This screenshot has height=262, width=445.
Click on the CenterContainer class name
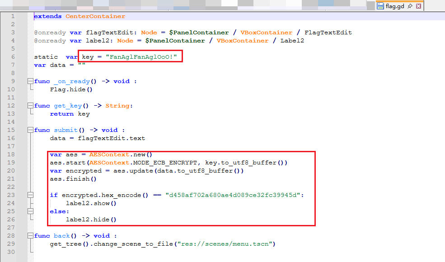tap(95, 16)
